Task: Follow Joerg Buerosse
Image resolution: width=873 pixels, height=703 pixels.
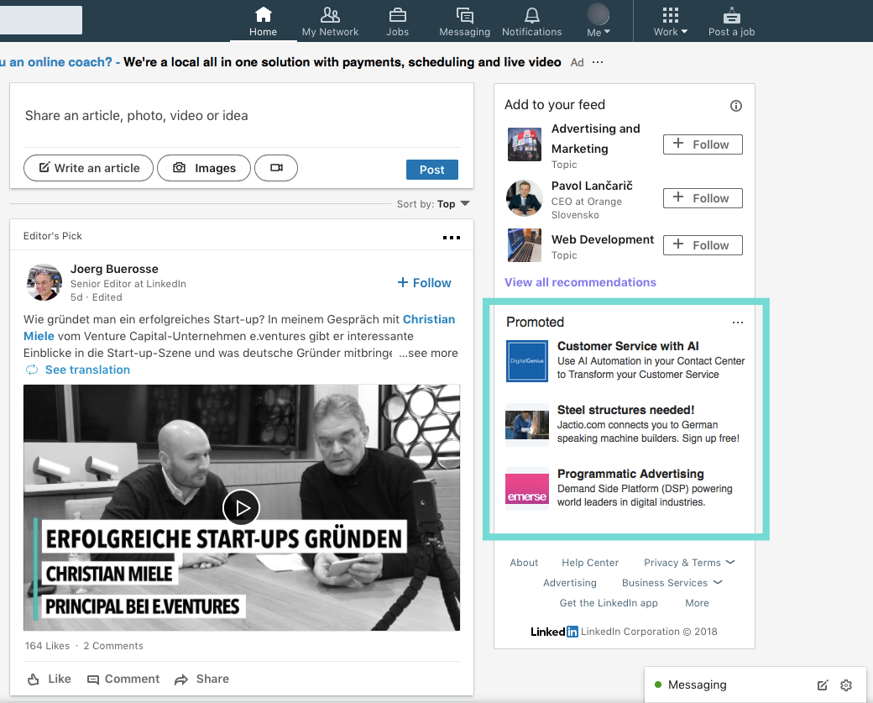Action: pyautogui.click(x=424, y=283)
